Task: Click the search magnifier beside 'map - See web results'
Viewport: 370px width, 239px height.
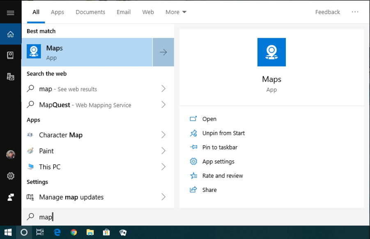Action: point(30,88)
